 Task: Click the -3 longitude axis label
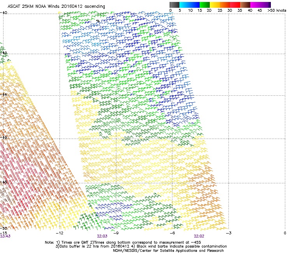(x=228, y=233)
